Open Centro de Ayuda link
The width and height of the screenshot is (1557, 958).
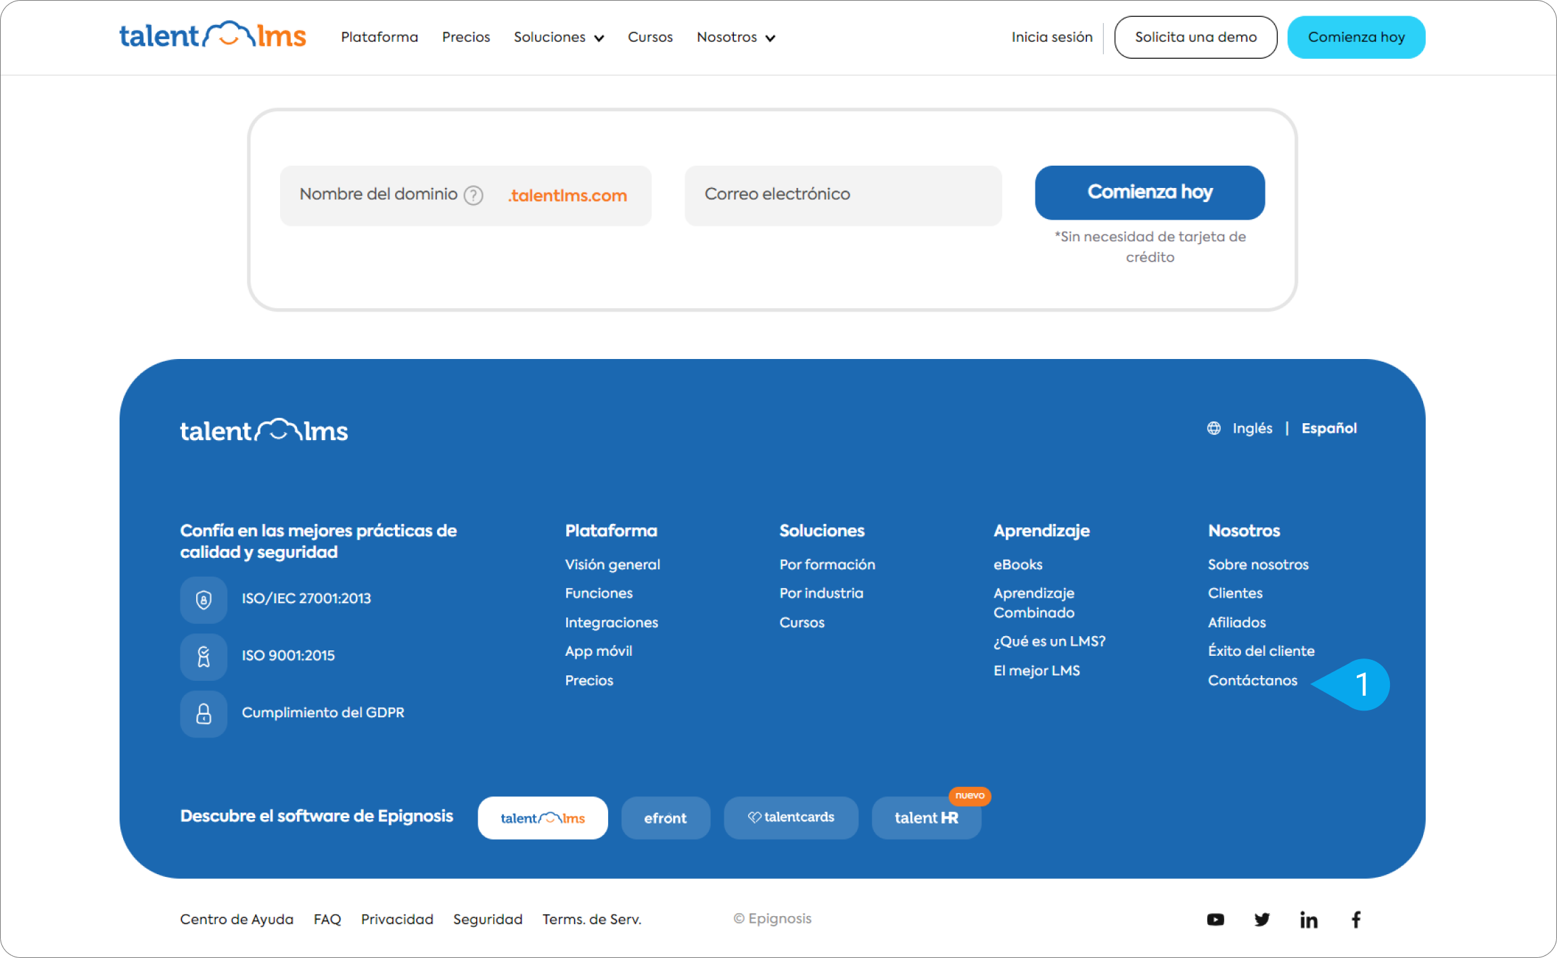point(237,919)
